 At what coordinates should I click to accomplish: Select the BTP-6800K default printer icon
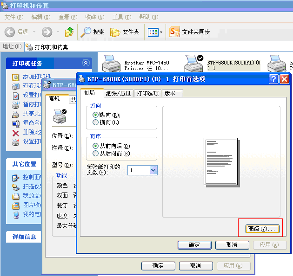pos(194,64)
